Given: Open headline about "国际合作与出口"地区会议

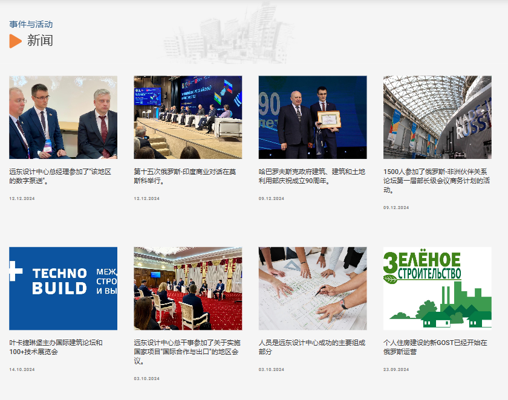Looking at the screenshot, I should click(x=186, y=352).
